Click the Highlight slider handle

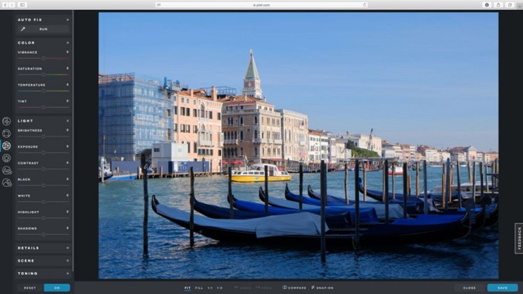[x=43, y=218]
